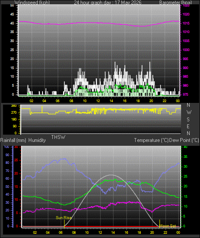This screenshot has height=238, width=200.
Task: Click the Rainfall (mm) label
Action: (x=13, y=140)
